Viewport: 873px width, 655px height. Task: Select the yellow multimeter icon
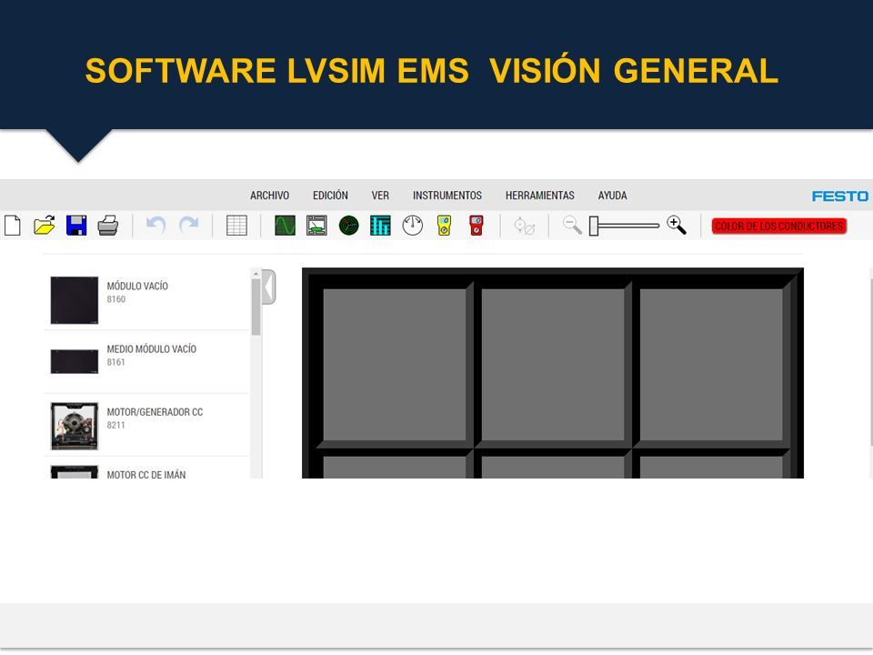tap(445, 226)
